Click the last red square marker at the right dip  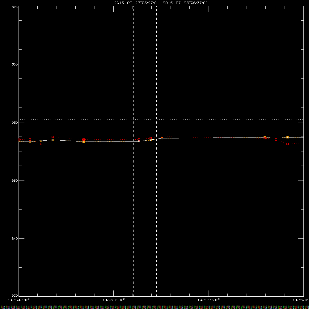click(x=287, y=144)
